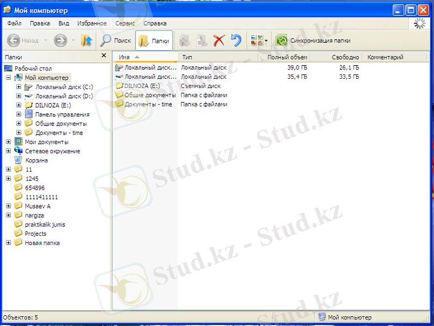Open the Forward button history dropdown arrow

click(73, 40)
